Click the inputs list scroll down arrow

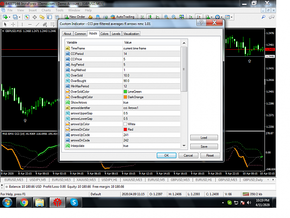click(184, 146)
